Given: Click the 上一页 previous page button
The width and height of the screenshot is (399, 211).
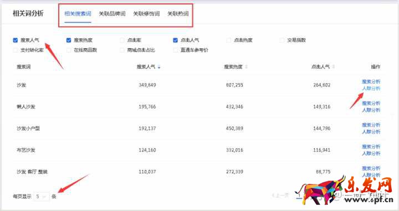Looking at the screenshot, I should tap(280, 195).
